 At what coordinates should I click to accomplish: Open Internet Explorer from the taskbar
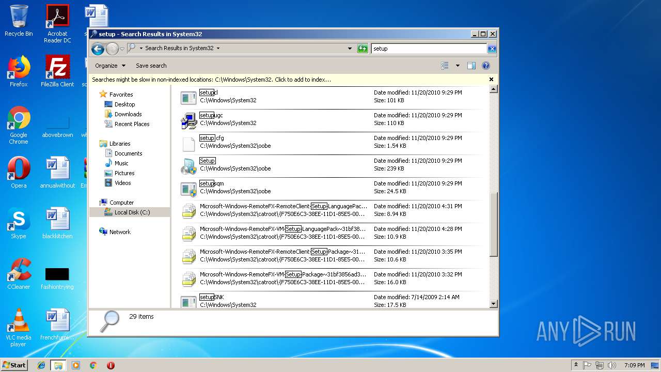(x=41, y=365)
